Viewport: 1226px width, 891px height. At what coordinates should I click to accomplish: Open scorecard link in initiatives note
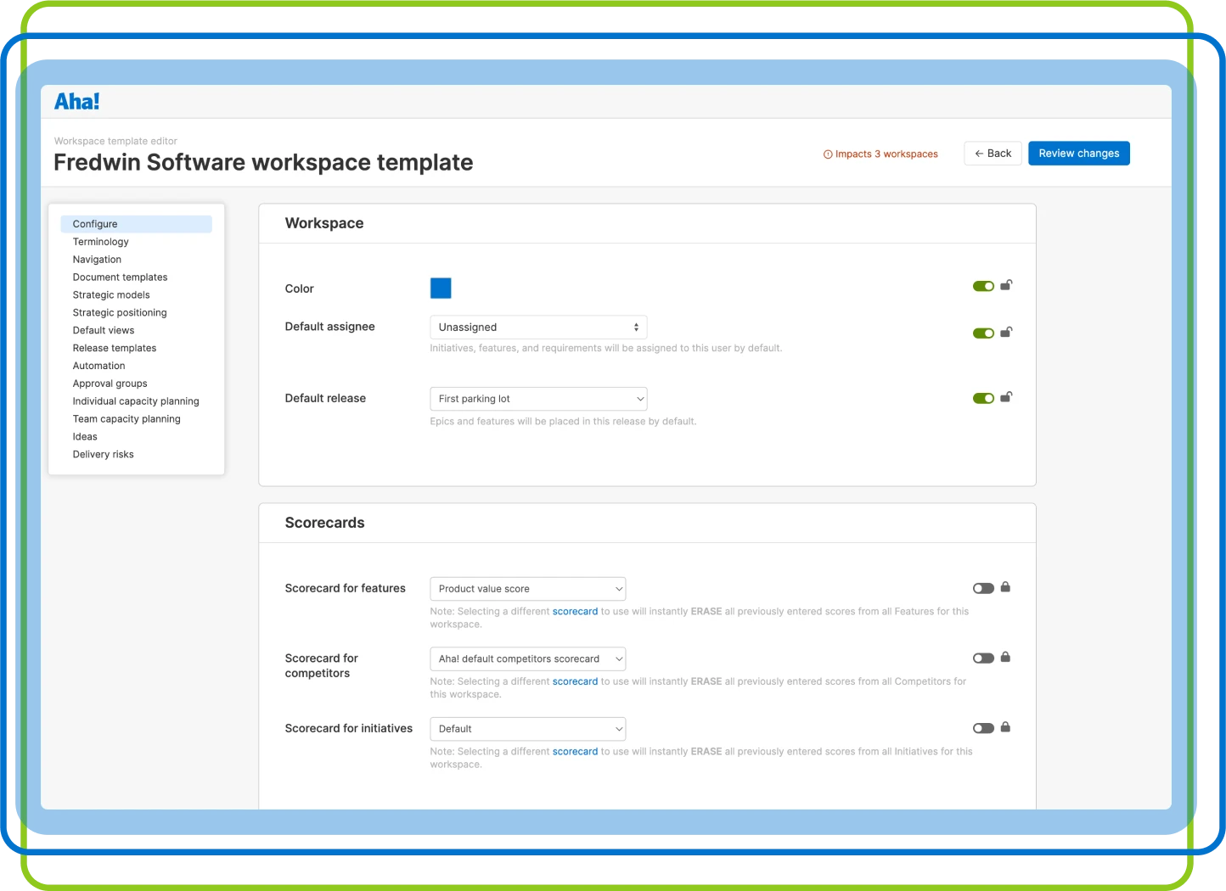coord(575,752)
